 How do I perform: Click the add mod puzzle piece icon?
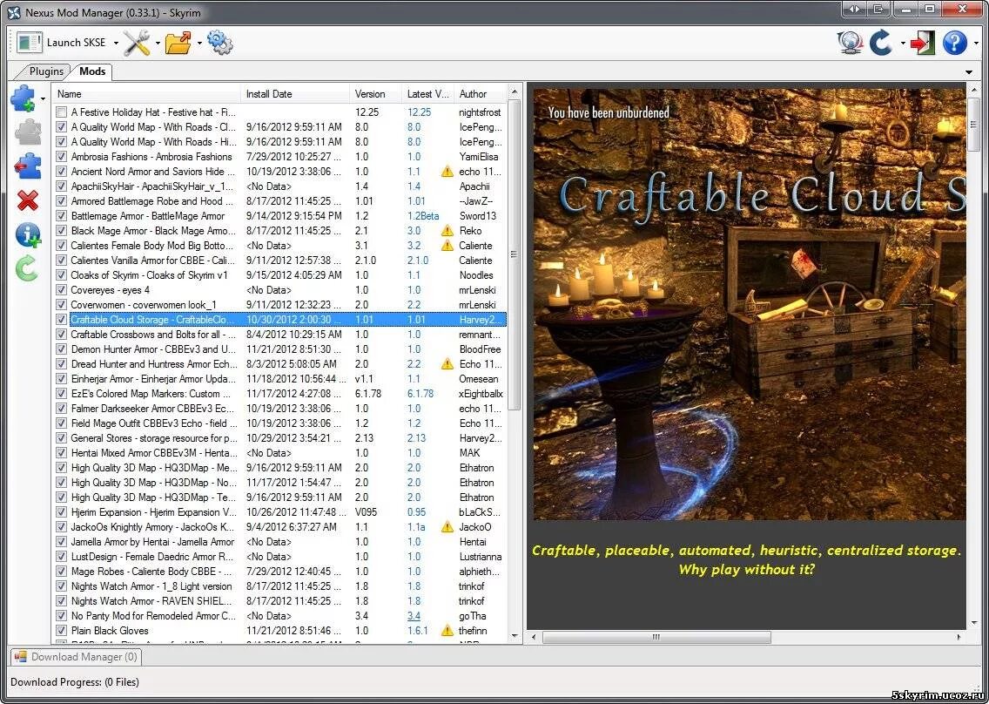pos(24,98)
